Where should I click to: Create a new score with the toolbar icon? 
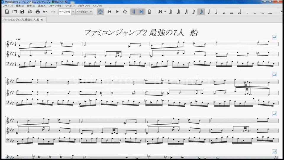click(x=7, y=12)
